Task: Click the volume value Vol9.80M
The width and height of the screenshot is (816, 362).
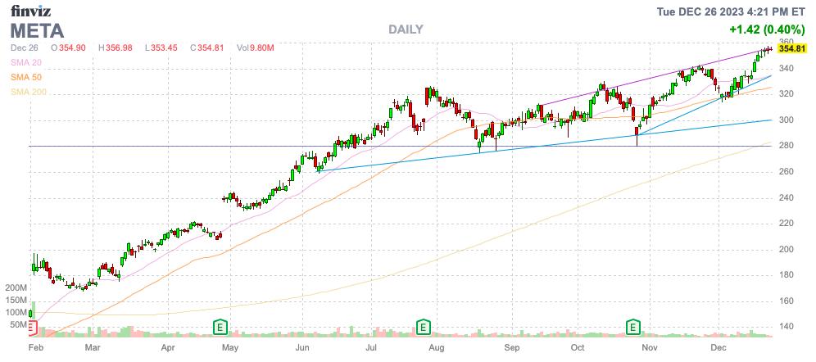Action: tap(255, 48)
